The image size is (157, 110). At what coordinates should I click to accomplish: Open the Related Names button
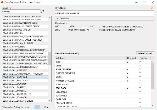(145, 53)
